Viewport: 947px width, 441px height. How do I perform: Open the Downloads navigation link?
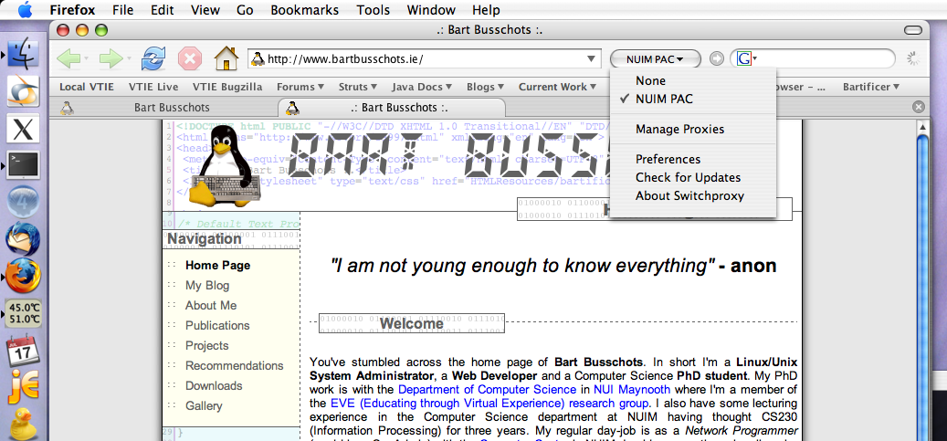[214, 385]
